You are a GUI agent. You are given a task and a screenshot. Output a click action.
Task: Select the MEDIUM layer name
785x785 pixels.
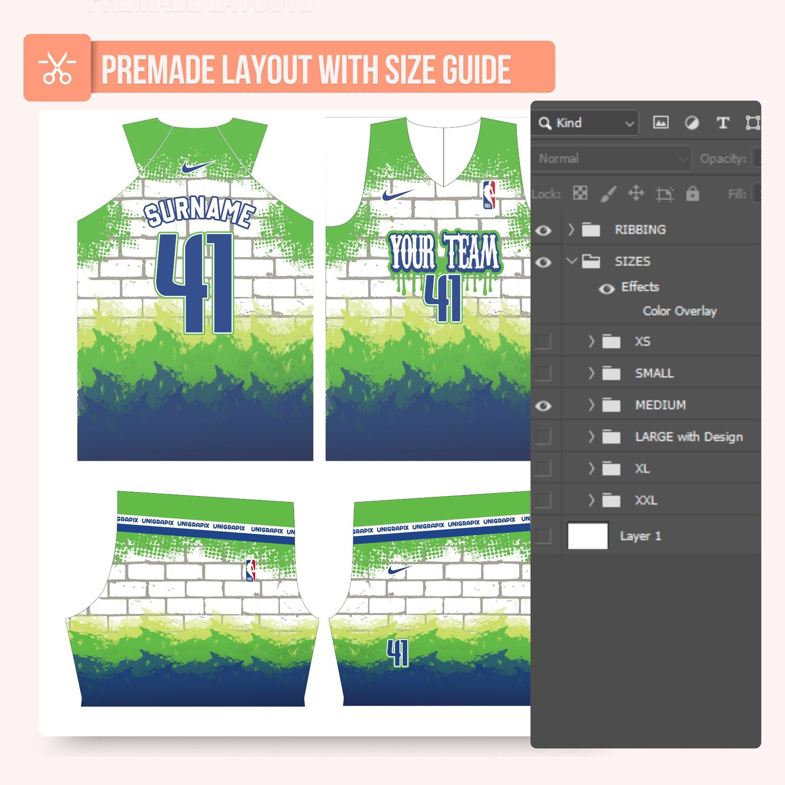[x=660, y=405]
